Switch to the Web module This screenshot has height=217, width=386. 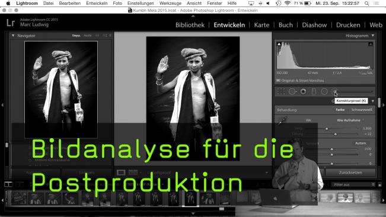pos(376,25)
